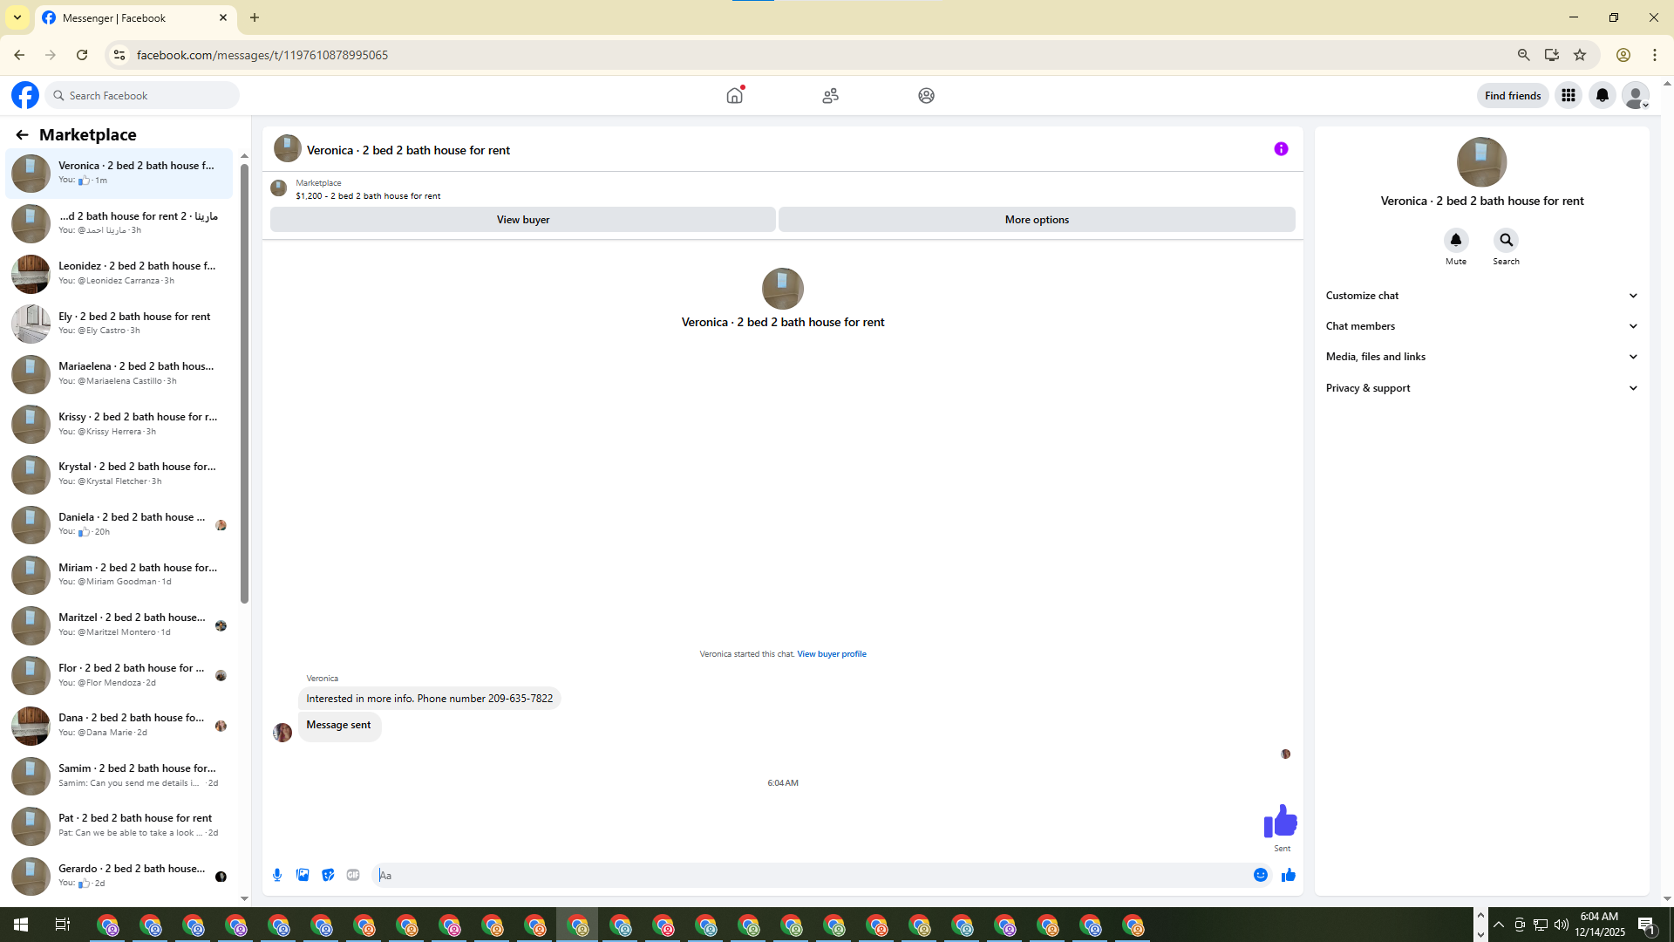The image size is (1674, 942).
Task: Open the Facebook apps grid menu
Action: point(1569,96)
